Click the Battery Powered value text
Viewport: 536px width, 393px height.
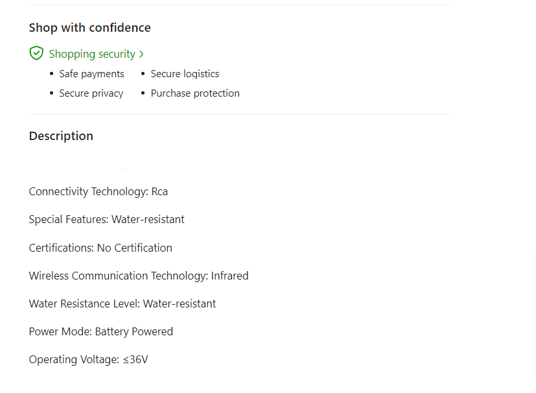[x=134, y=331]
